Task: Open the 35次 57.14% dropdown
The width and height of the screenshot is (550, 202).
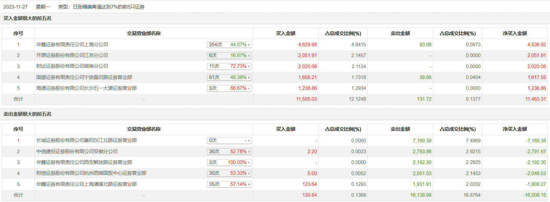Action: coord(229,184)
